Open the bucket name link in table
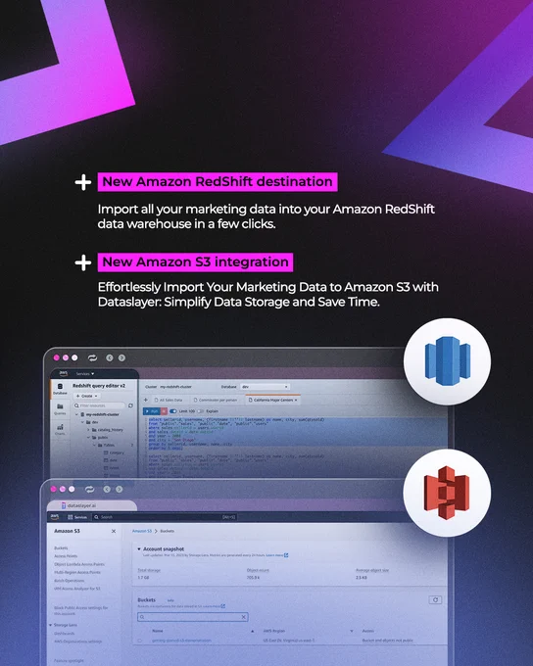The height and width of the screenshot is (666, 533). click(181, 641)
